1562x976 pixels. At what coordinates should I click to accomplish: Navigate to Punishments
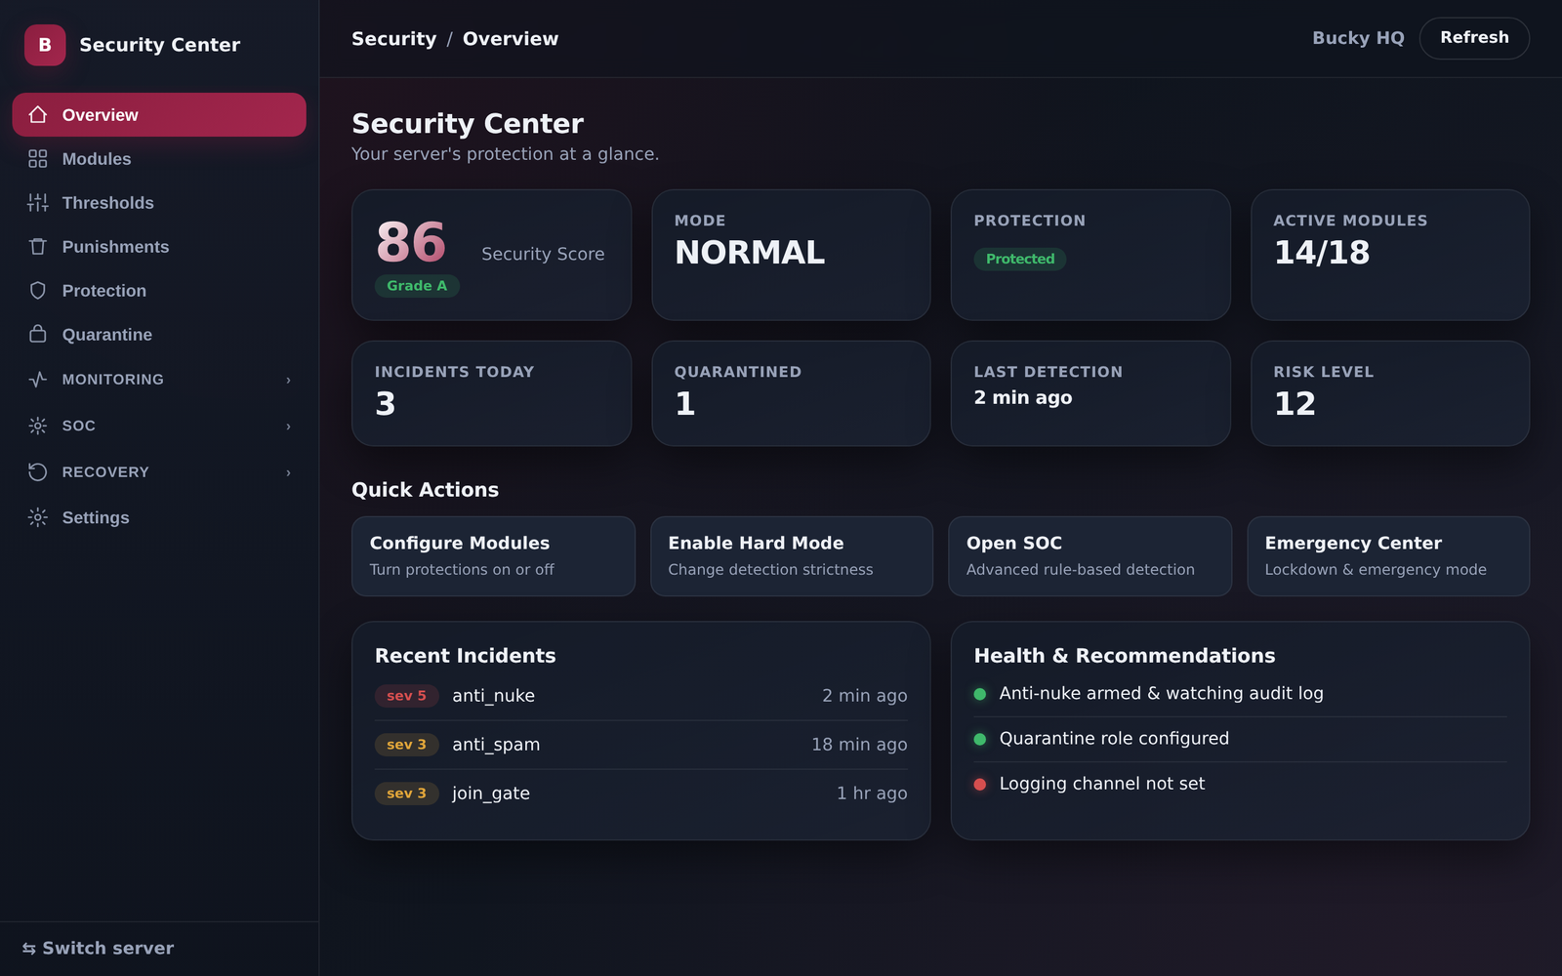point(159,247)
